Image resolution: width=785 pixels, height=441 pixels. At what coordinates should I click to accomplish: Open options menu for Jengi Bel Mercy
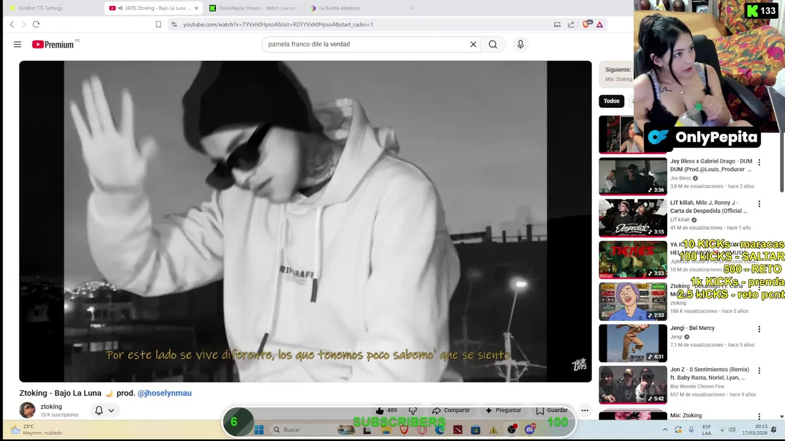pos(759,329)
